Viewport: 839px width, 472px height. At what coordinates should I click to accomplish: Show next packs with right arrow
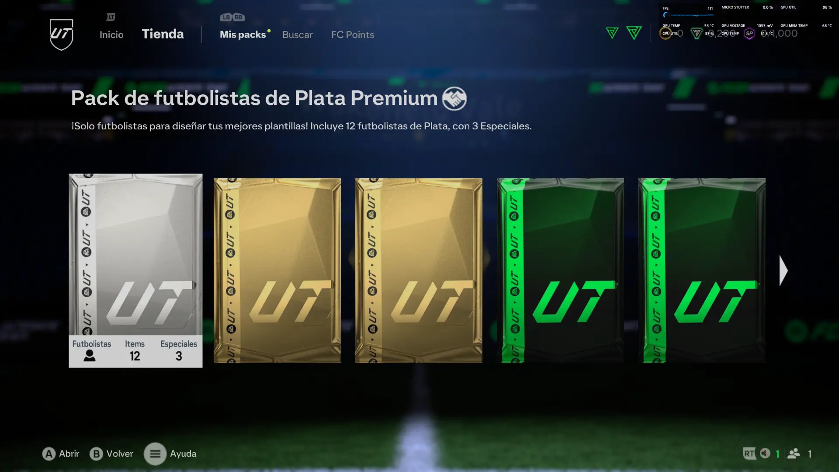784,271
